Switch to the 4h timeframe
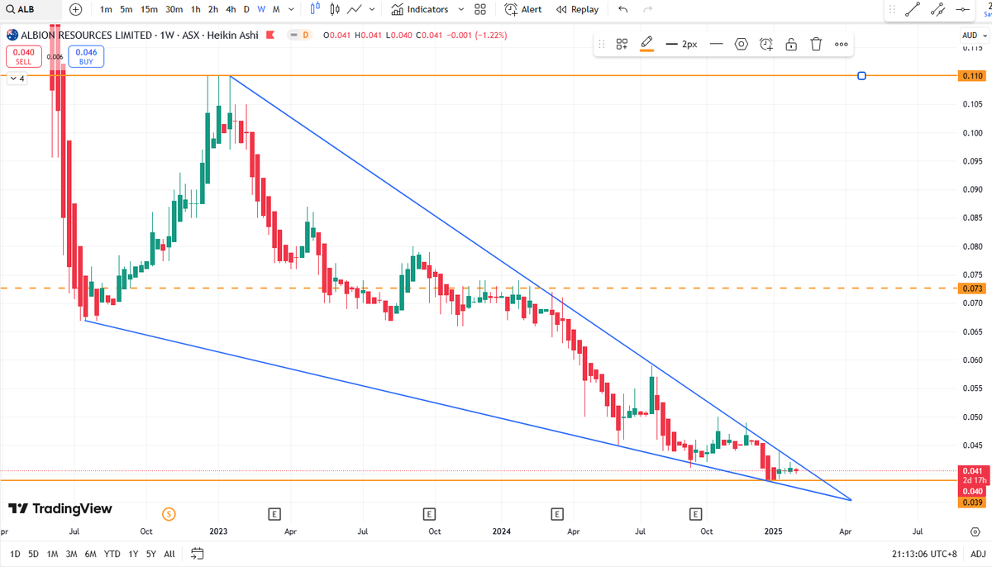This screenshot has height=567, width=992. [x=231, y=9]
